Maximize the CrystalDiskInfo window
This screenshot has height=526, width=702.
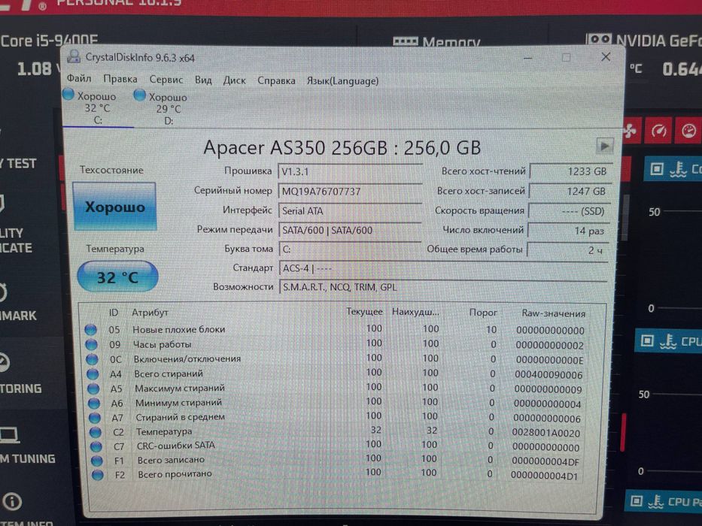566,57
